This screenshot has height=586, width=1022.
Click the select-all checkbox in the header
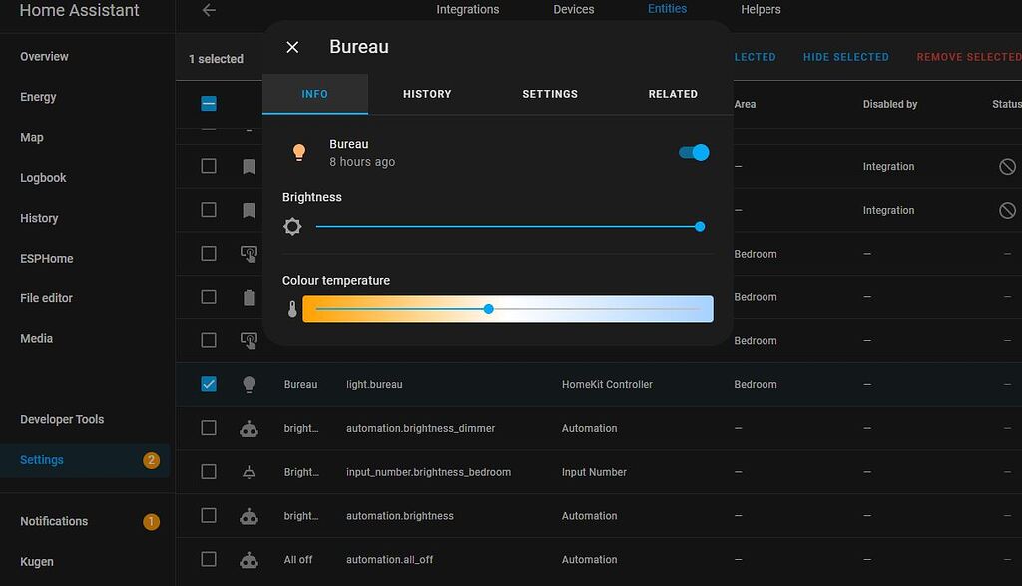(x=208, y=103)
